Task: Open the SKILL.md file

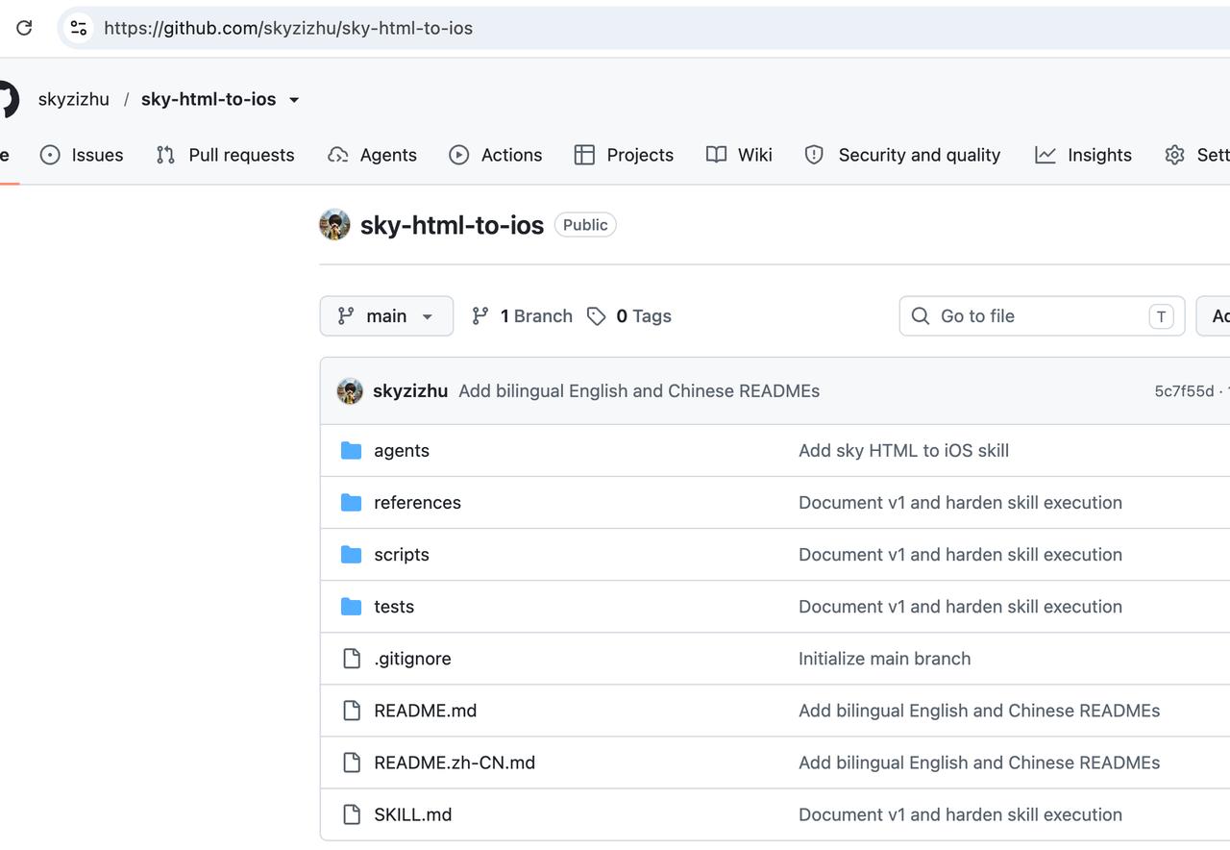Action: 413,814
